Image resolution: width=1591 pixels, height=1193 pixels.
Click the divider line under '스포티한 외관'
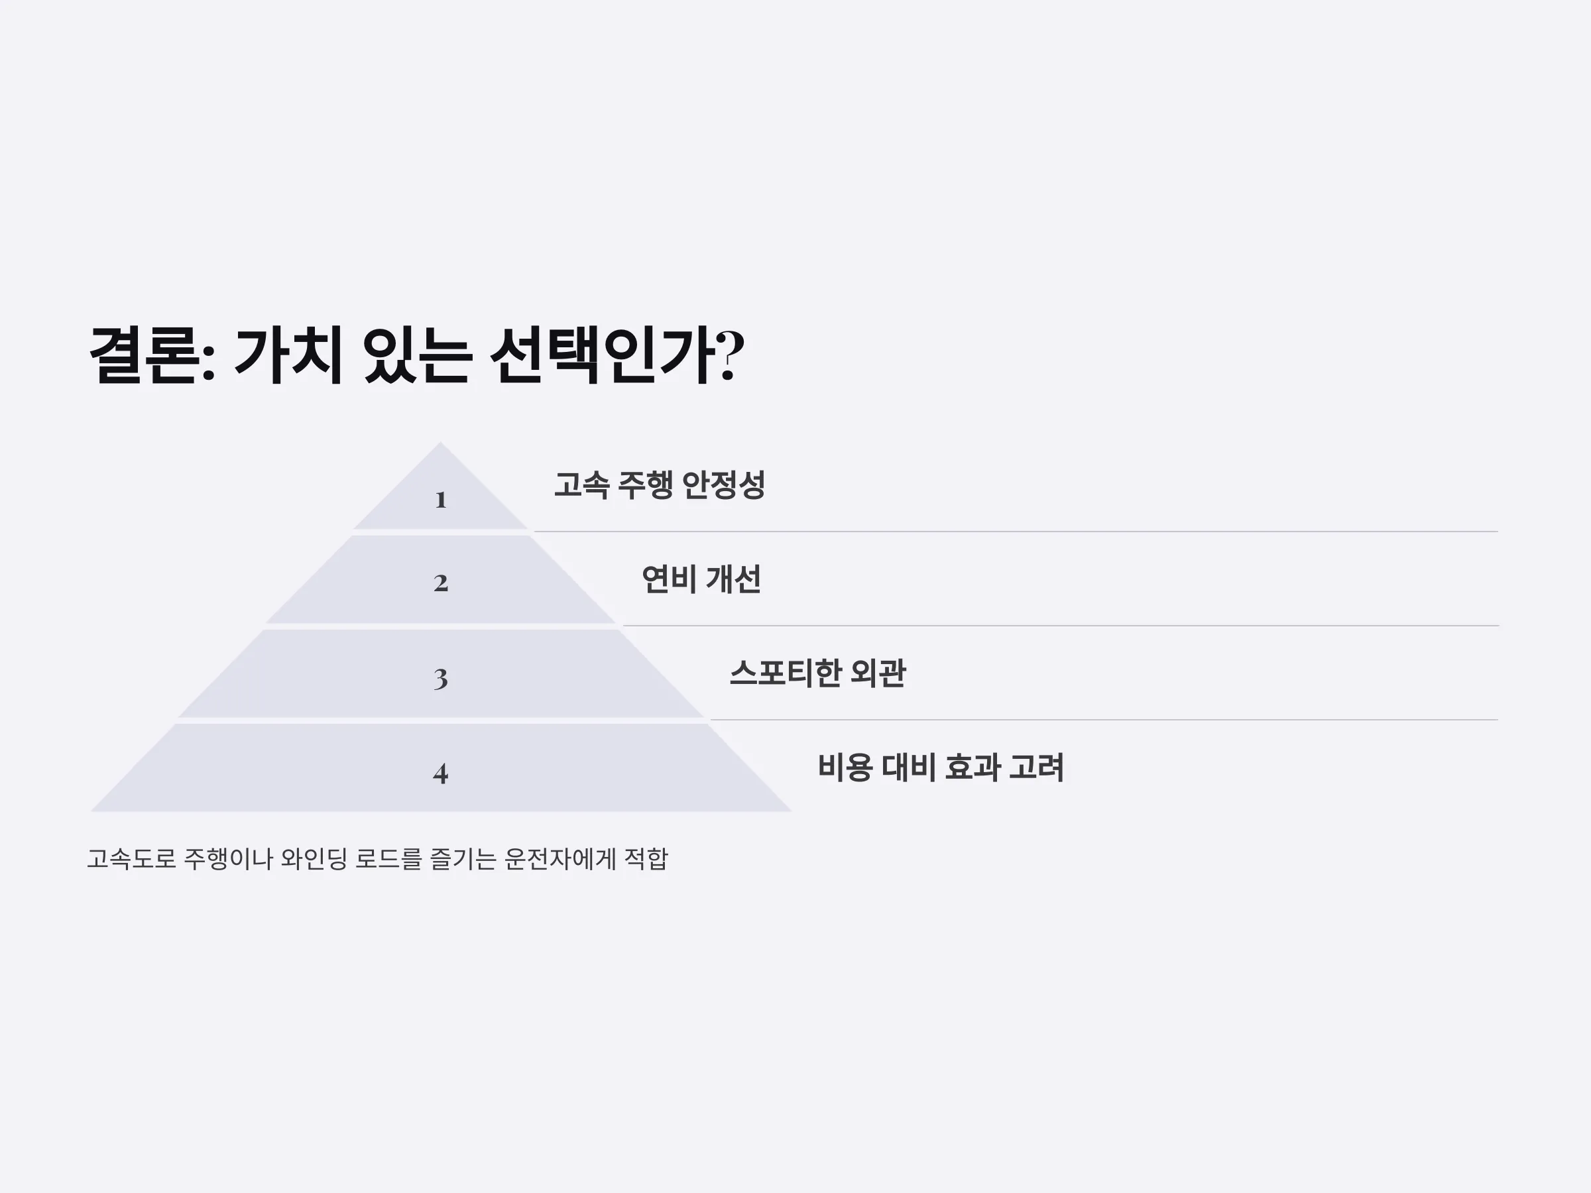coord(1104,720)
